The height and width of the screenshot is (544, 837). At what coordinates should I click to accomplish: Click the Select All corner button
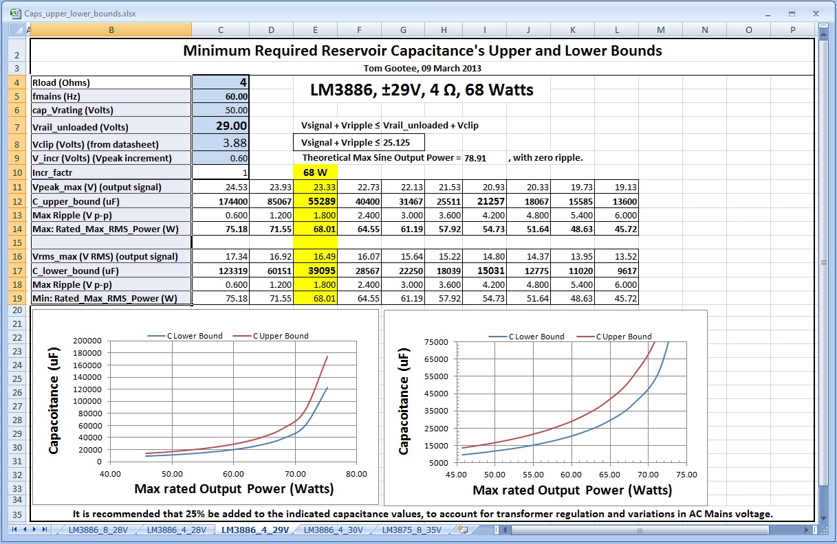(x=16, y=30)
